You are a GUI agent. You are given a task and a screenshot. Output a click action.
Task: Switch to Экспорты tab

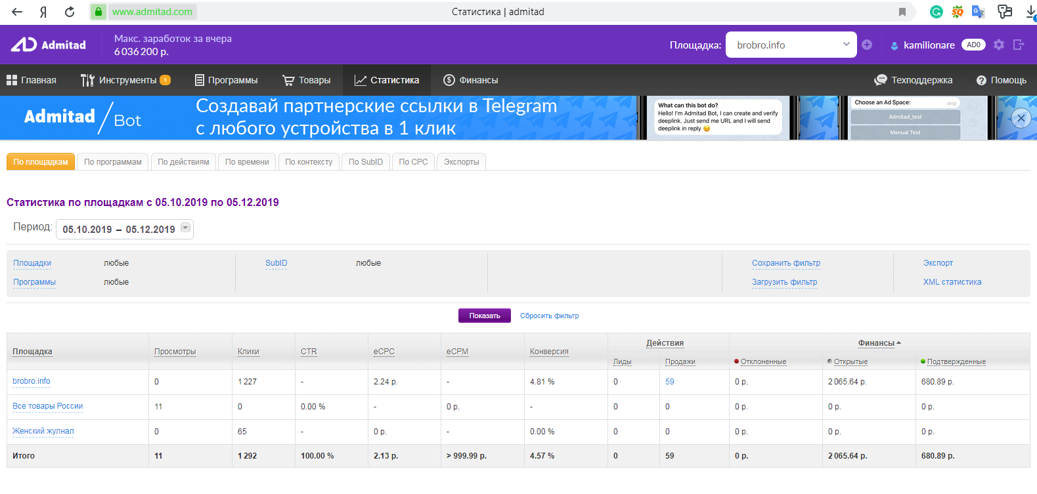point(461,162)
